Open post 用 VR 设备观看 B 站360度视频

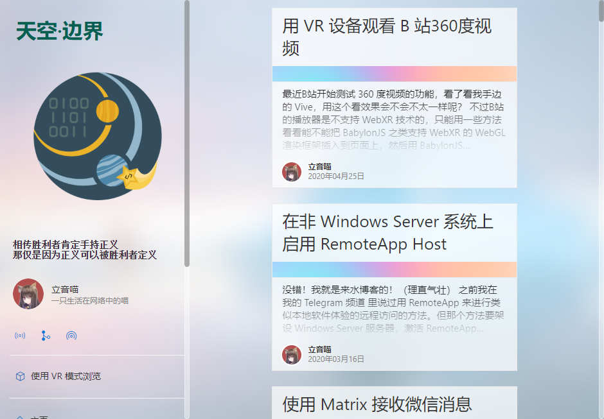pyautogui.click(x=387, y=37)
